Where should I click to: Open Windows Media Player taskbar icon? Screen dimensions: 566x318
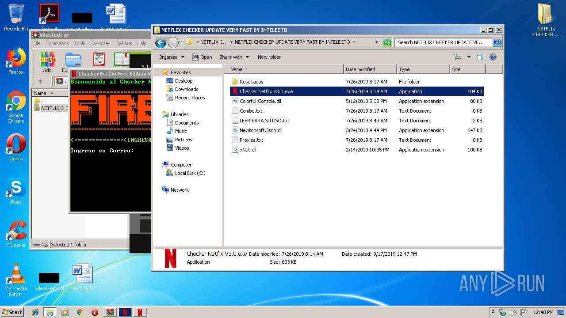[65, 312]
